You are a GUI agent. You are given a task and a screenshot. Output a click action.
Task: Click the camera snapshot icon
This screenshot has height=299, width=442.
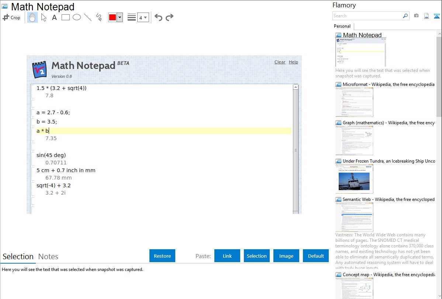point(416,16)
